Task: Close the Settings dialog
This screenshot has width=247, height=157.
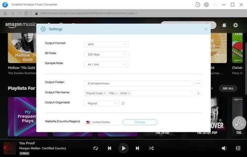Action: [206, 29]
